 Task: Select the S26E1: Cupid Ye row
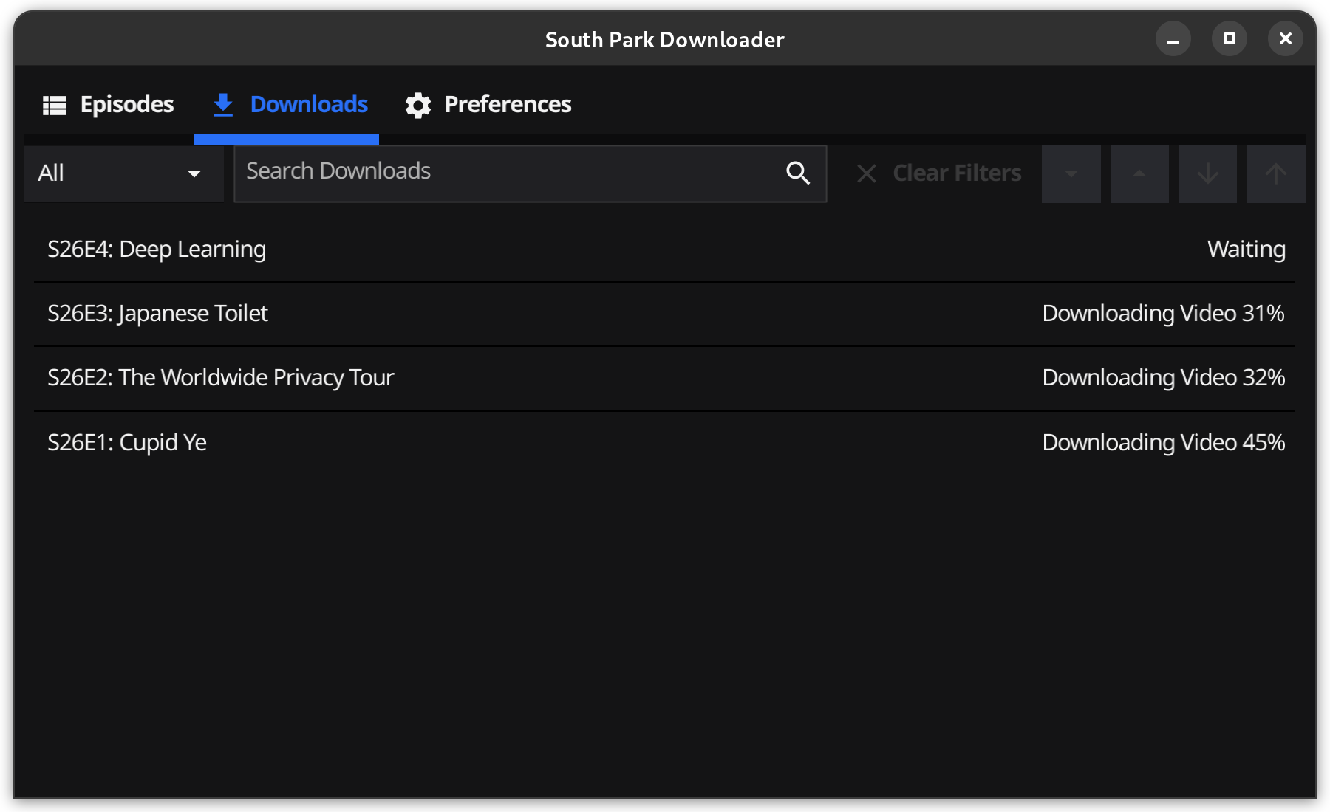click(664, 442)
